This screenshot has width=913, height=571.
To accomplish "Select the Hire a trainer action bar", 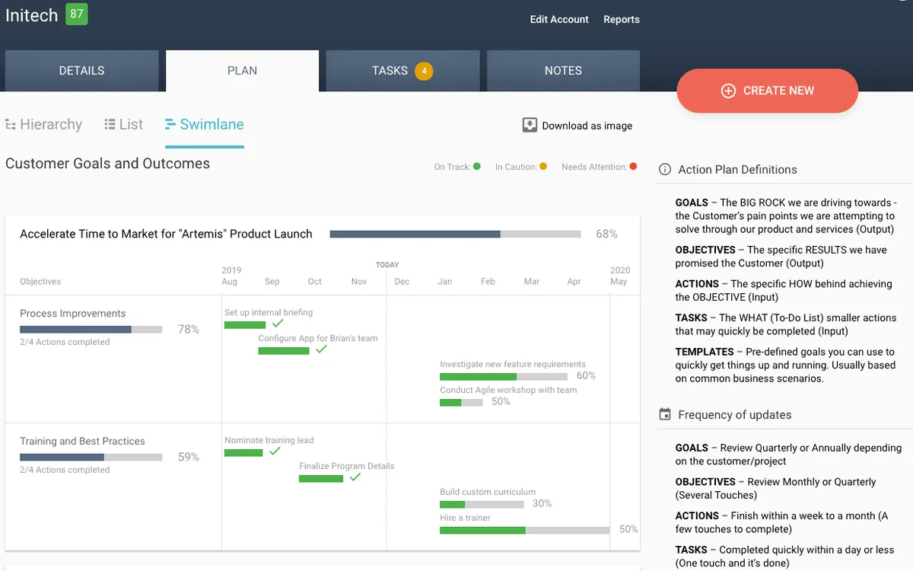I will [x=524, y=530].
